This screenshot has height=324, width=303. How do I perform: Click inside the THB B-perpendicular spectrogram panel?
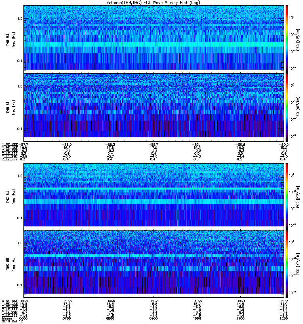coord(154,38)
